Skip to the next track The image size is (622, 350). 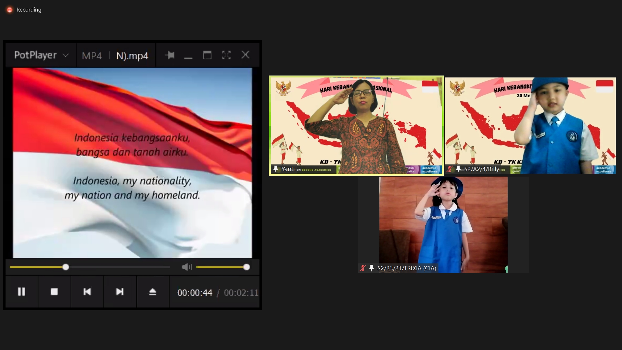point(120,292)
